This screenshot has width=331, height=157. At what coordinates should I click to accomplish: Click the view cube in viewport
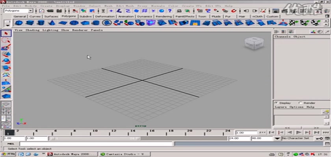[x=254, y=44]
